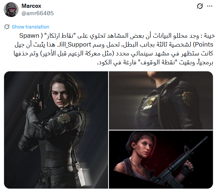Open bottom-right image of Jill holding rifle
Screen dimensions: 217x193
[x=161, y=159]
